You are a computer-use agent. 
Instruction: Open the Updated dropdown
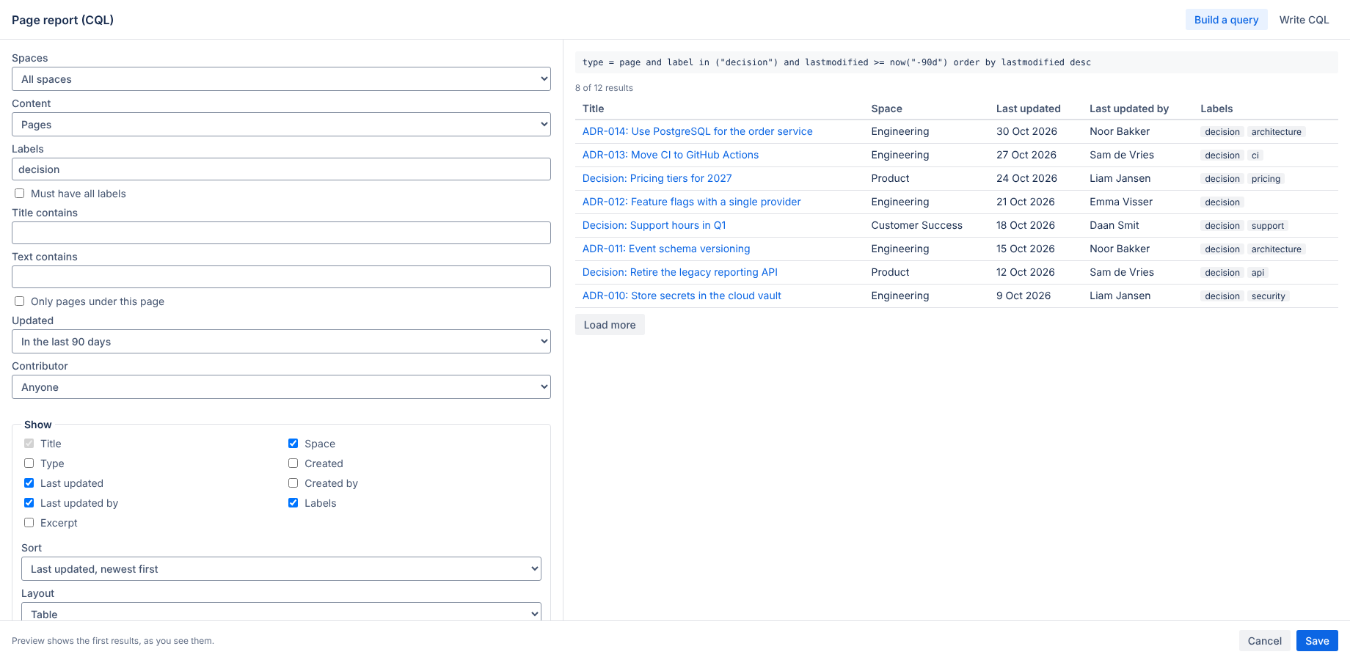click(x=281, y=342)
